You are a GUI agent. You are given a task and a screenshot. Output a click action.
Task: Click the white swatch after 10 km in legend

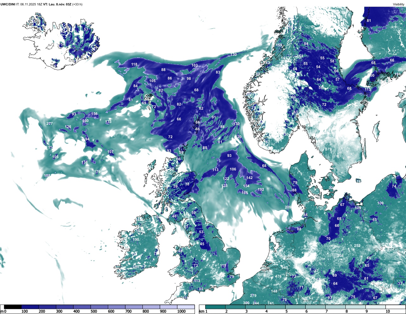396,307
